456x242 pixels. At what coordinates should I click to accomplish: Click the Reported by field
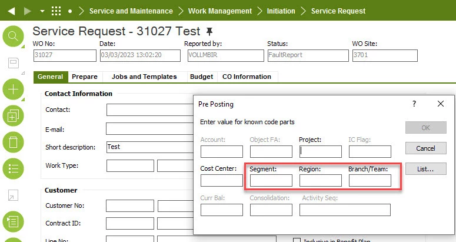[x=226, y=55]
